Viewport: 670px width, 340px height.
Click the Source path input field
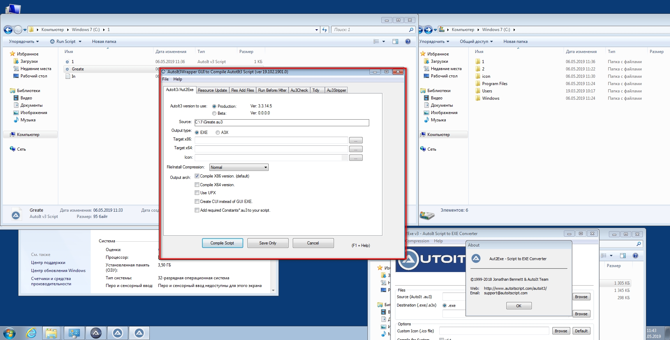tap(282, 122)
